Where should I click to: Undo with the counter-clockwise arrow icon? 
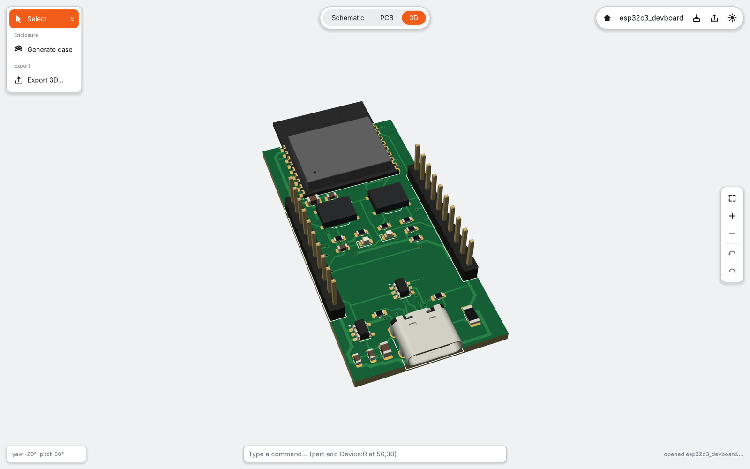[x=732, y=254]
